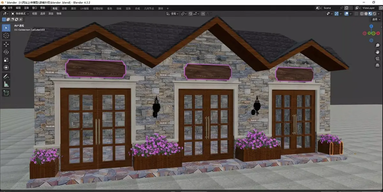
Task: Select the Transform tool
Action: point(6,68)
